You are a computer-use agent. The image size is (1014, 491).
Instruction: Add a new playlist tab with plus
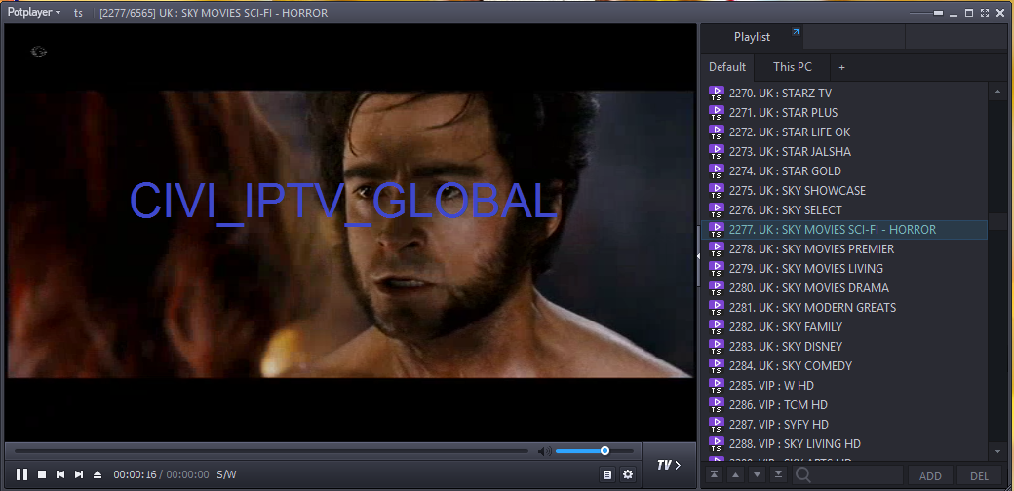click(842, 67)
